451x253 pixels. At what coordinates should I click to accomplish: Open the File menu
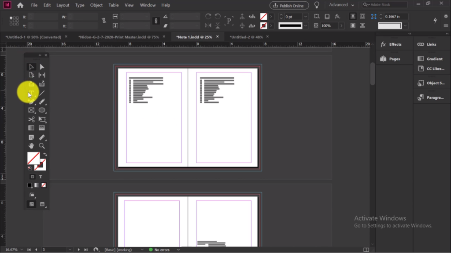(34, 5)
